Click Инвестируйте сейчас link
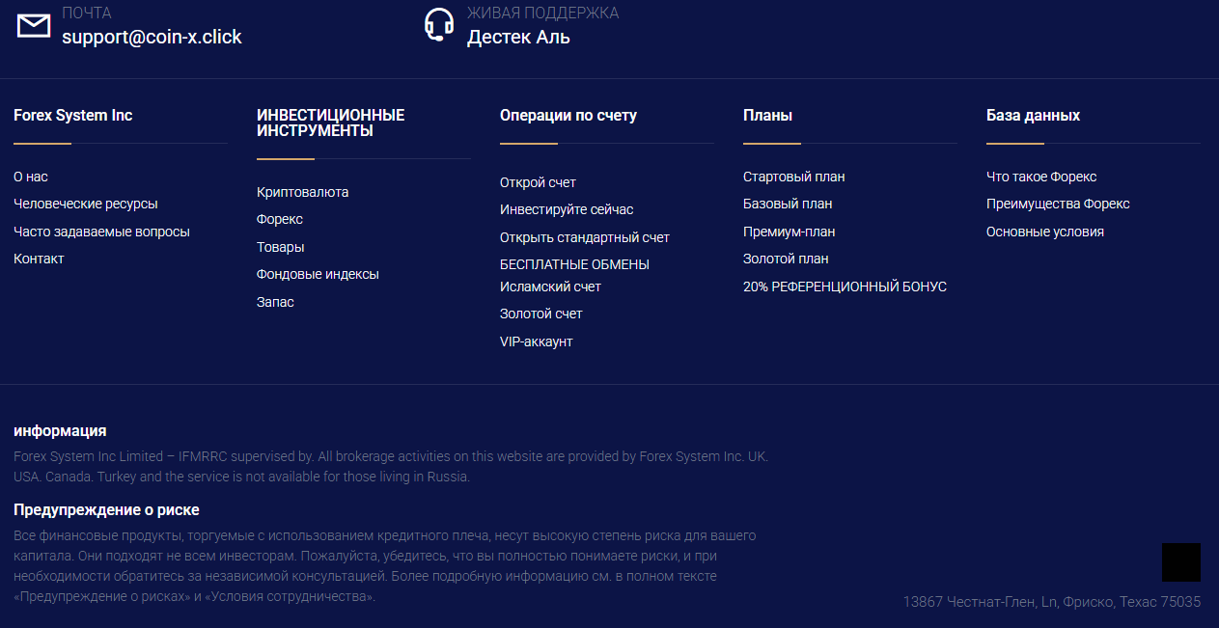This screenshot has height=628, width=1219. (567, 209)
